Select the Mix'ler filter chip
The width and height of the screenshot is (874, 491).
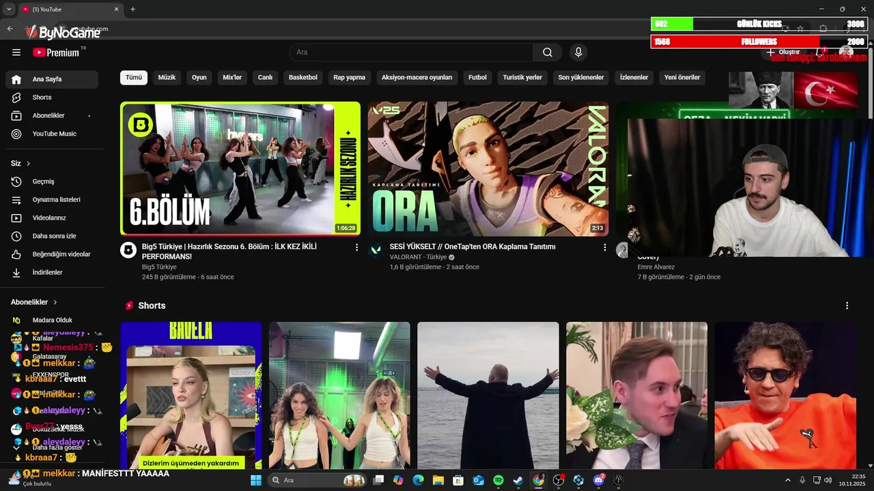[232, 78]
